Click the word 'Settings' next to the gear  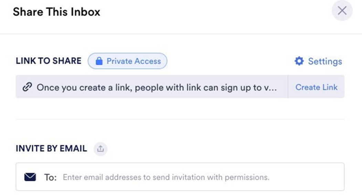pyautogui.click(x=325, y=61)
